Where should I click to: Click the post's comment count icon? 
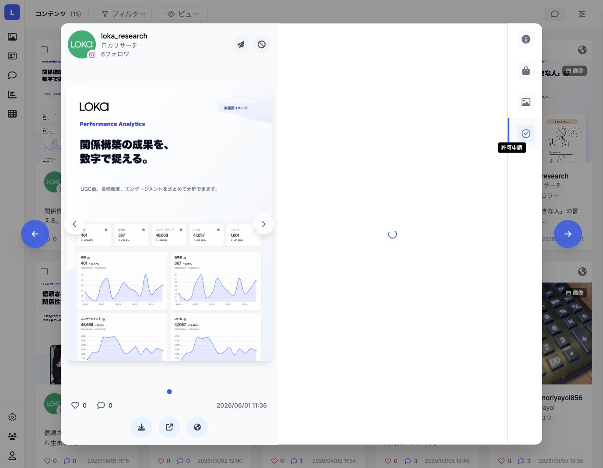[101, 405]
